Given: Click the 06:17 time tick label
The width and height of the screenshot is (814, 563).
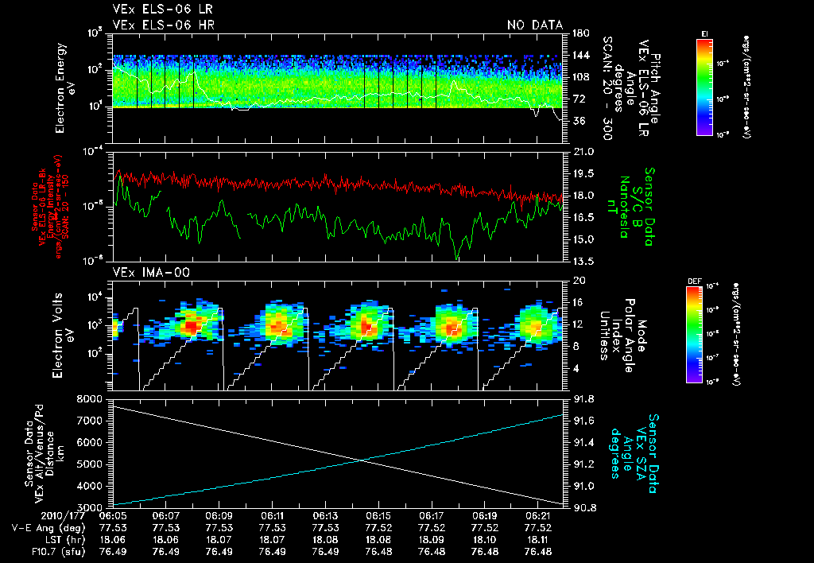Looking at the screenshot, I should [432, 516].
